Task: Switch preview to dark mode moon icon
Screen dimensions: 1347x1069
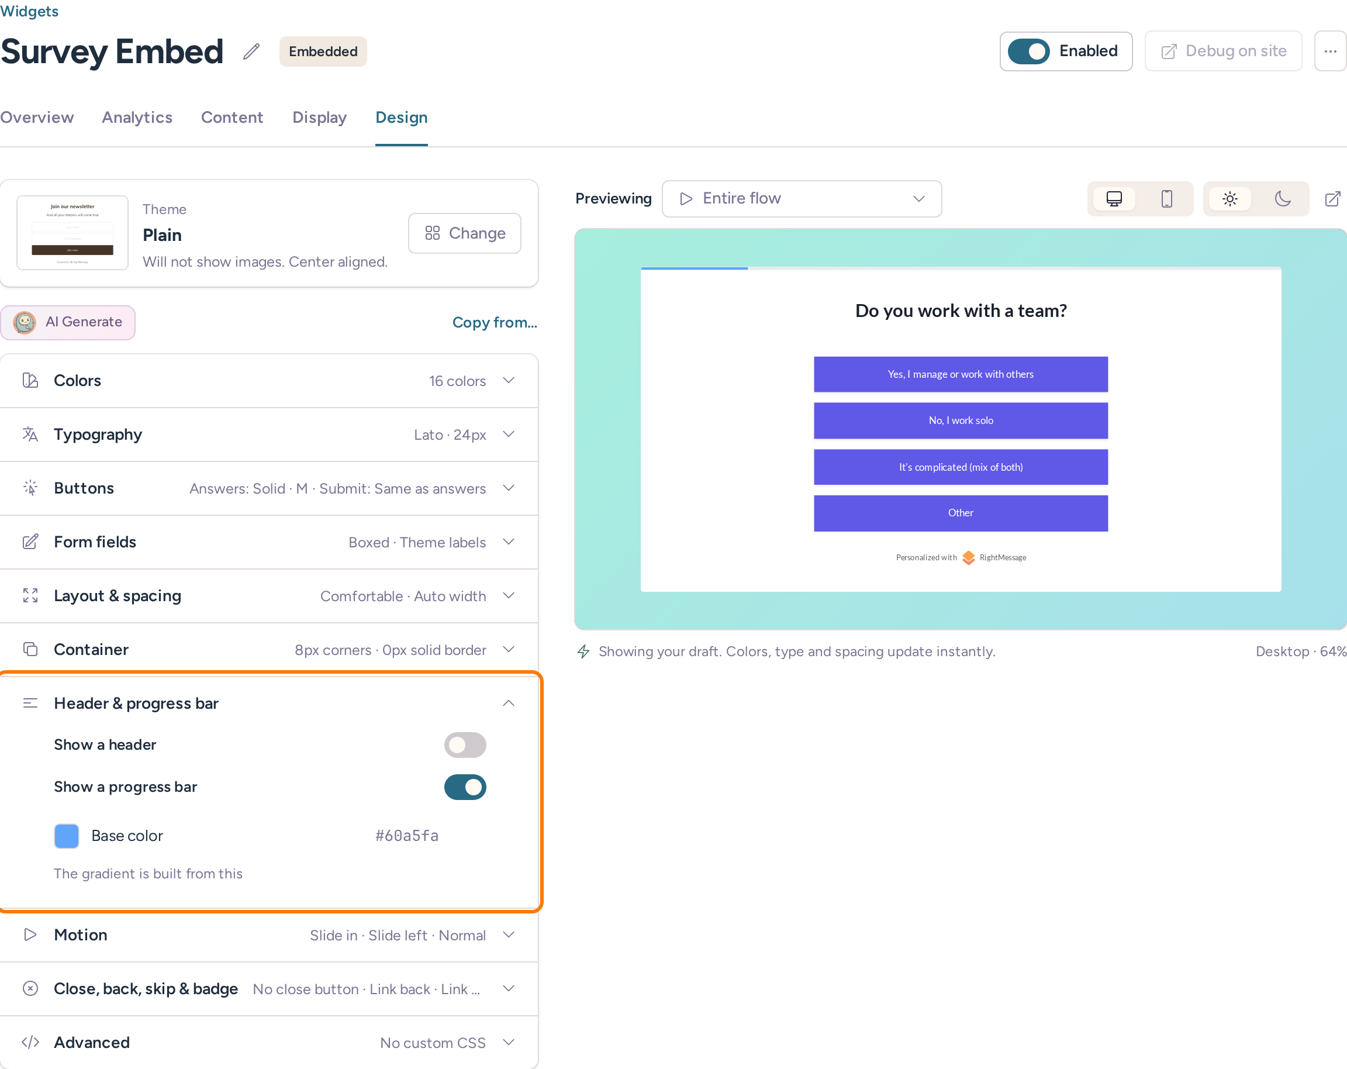Action: coord(1283,199)
